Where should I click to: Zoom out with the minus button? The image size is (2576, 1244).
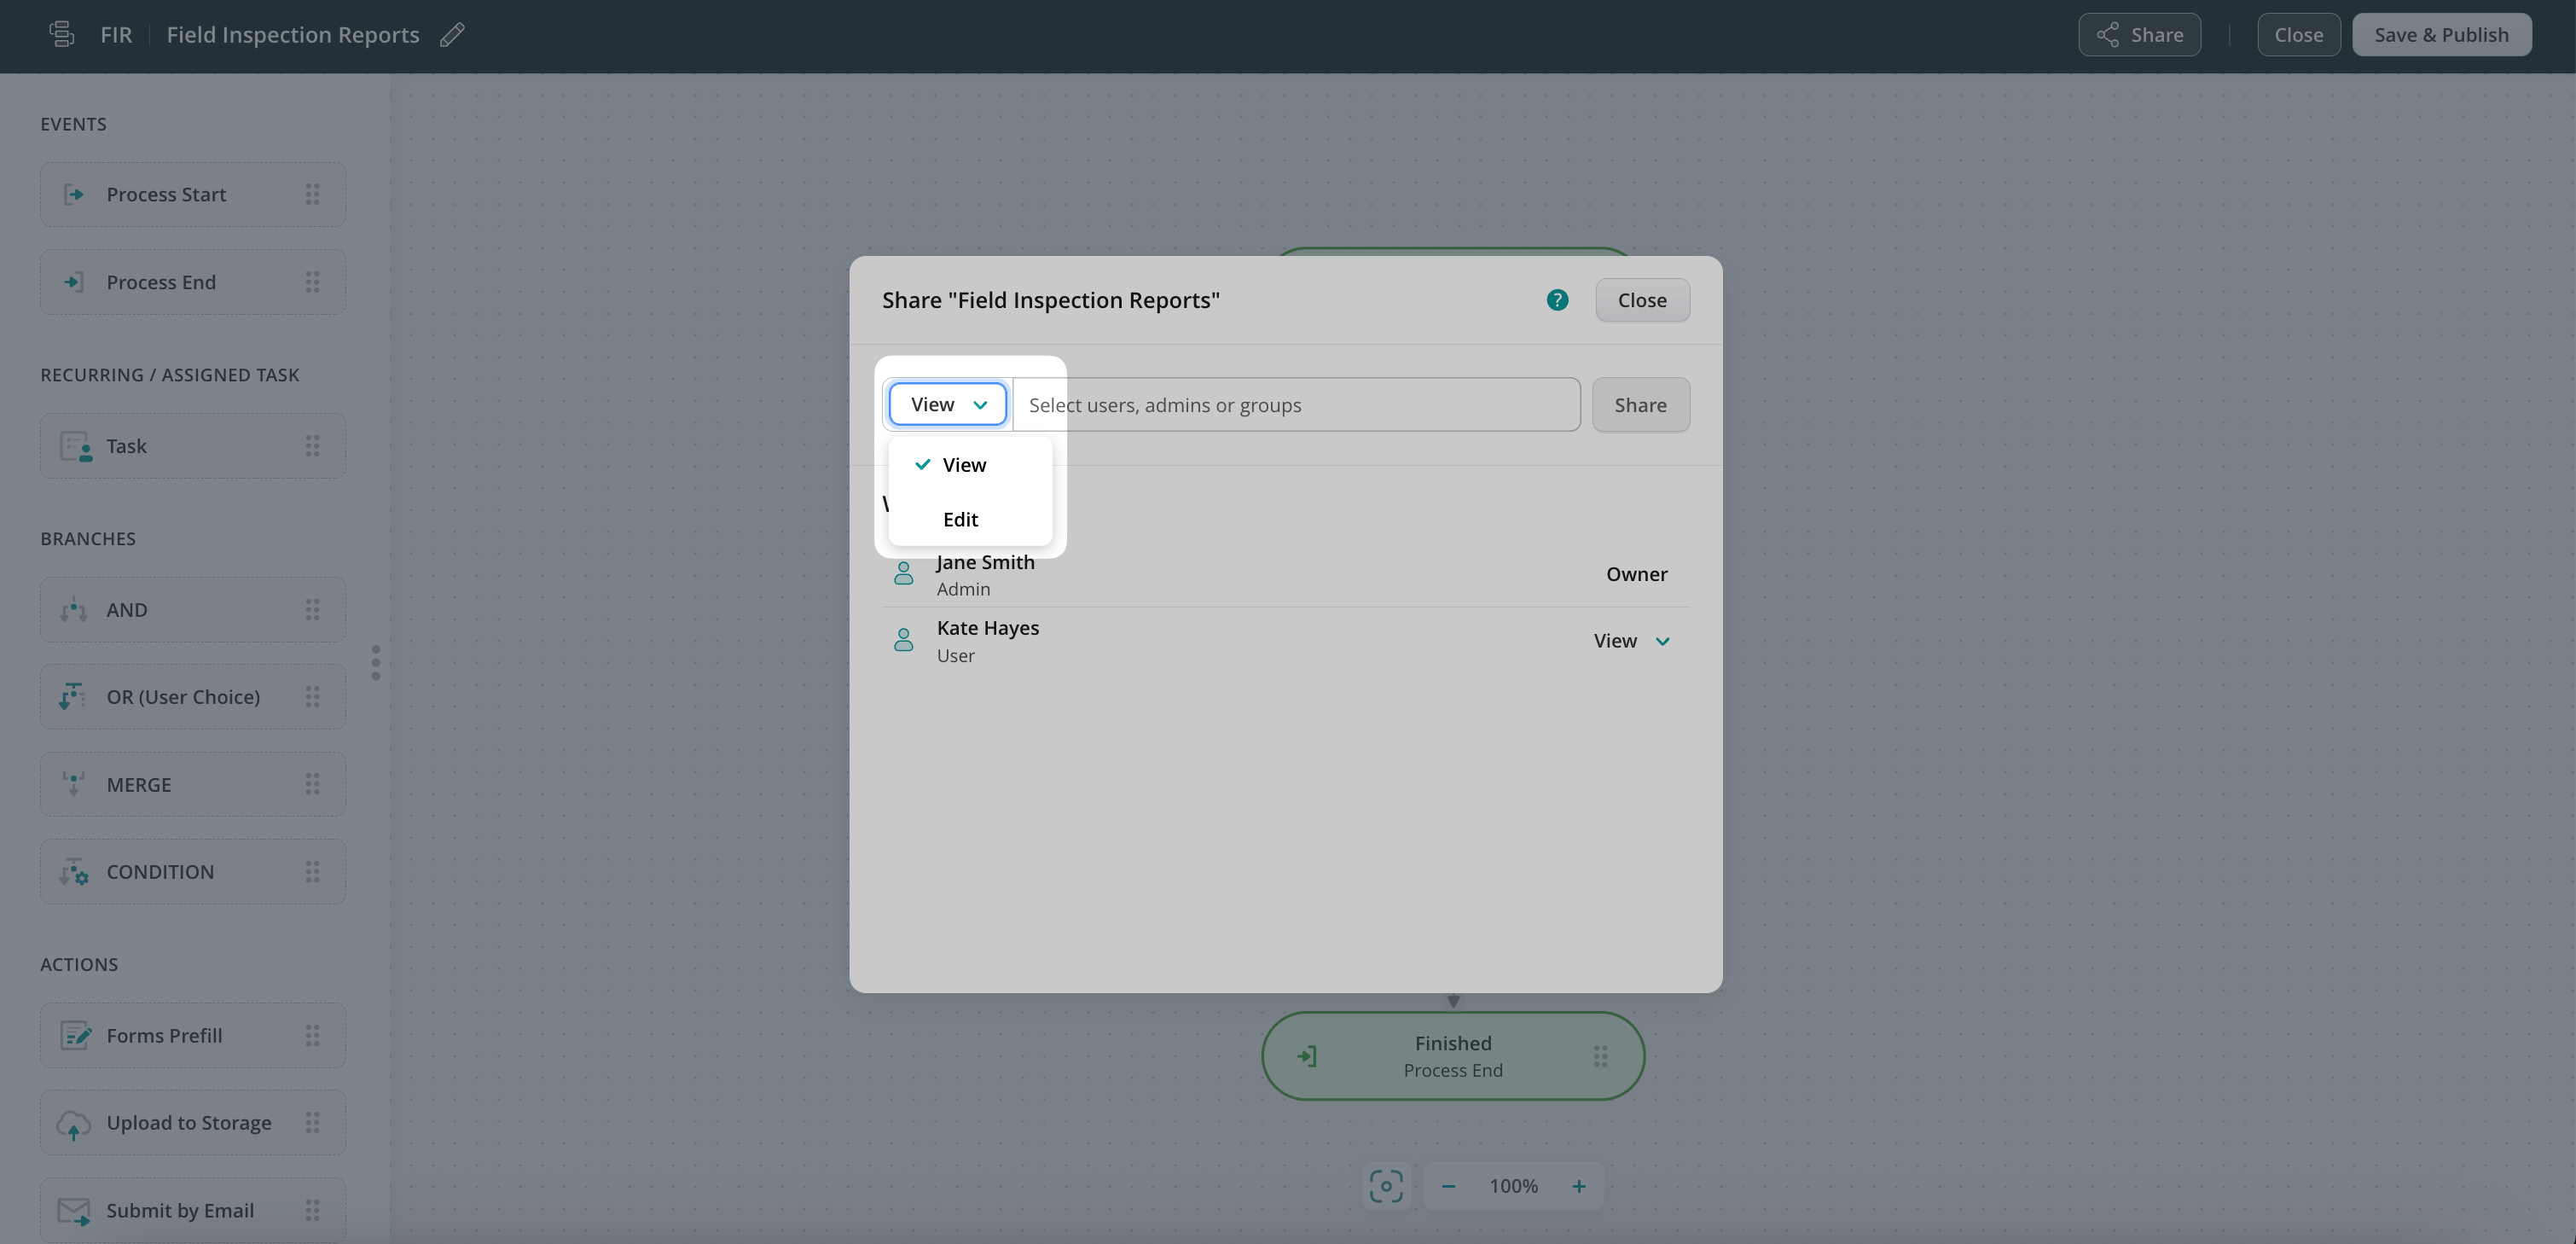[1448, 1186]
